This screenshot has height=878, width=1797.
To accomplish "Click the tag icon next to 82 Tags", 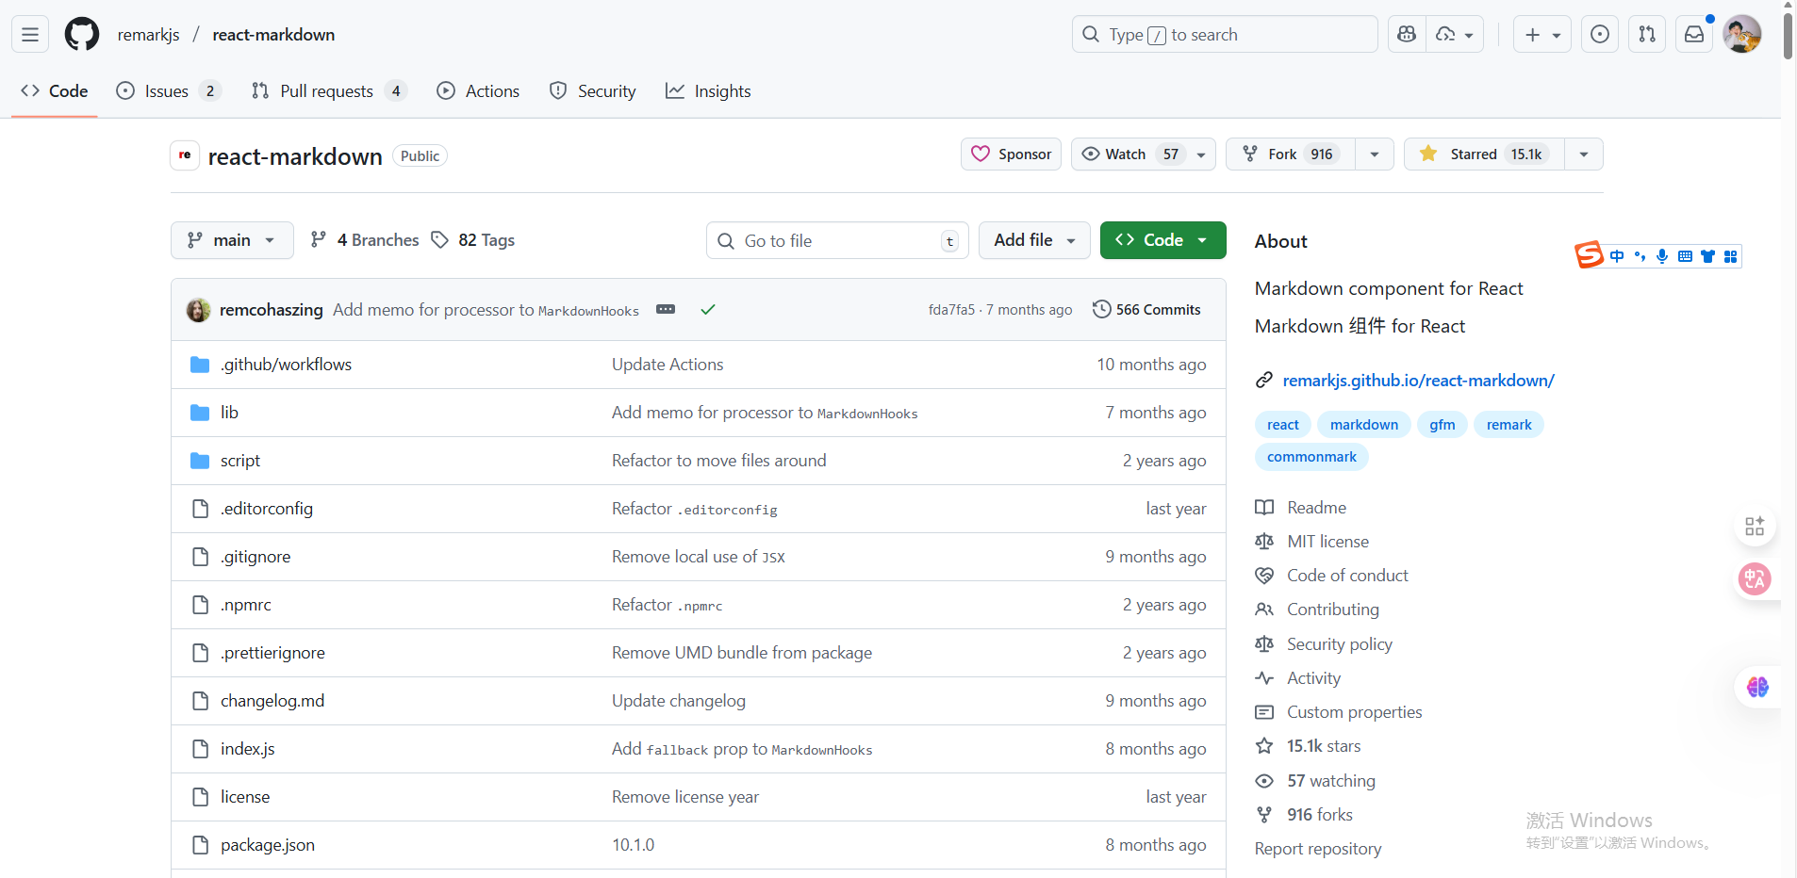I will click(x=439, y=240).
